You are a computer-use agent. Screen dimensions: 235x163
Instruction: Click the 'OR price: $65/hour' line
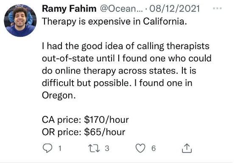pos(84,132)
